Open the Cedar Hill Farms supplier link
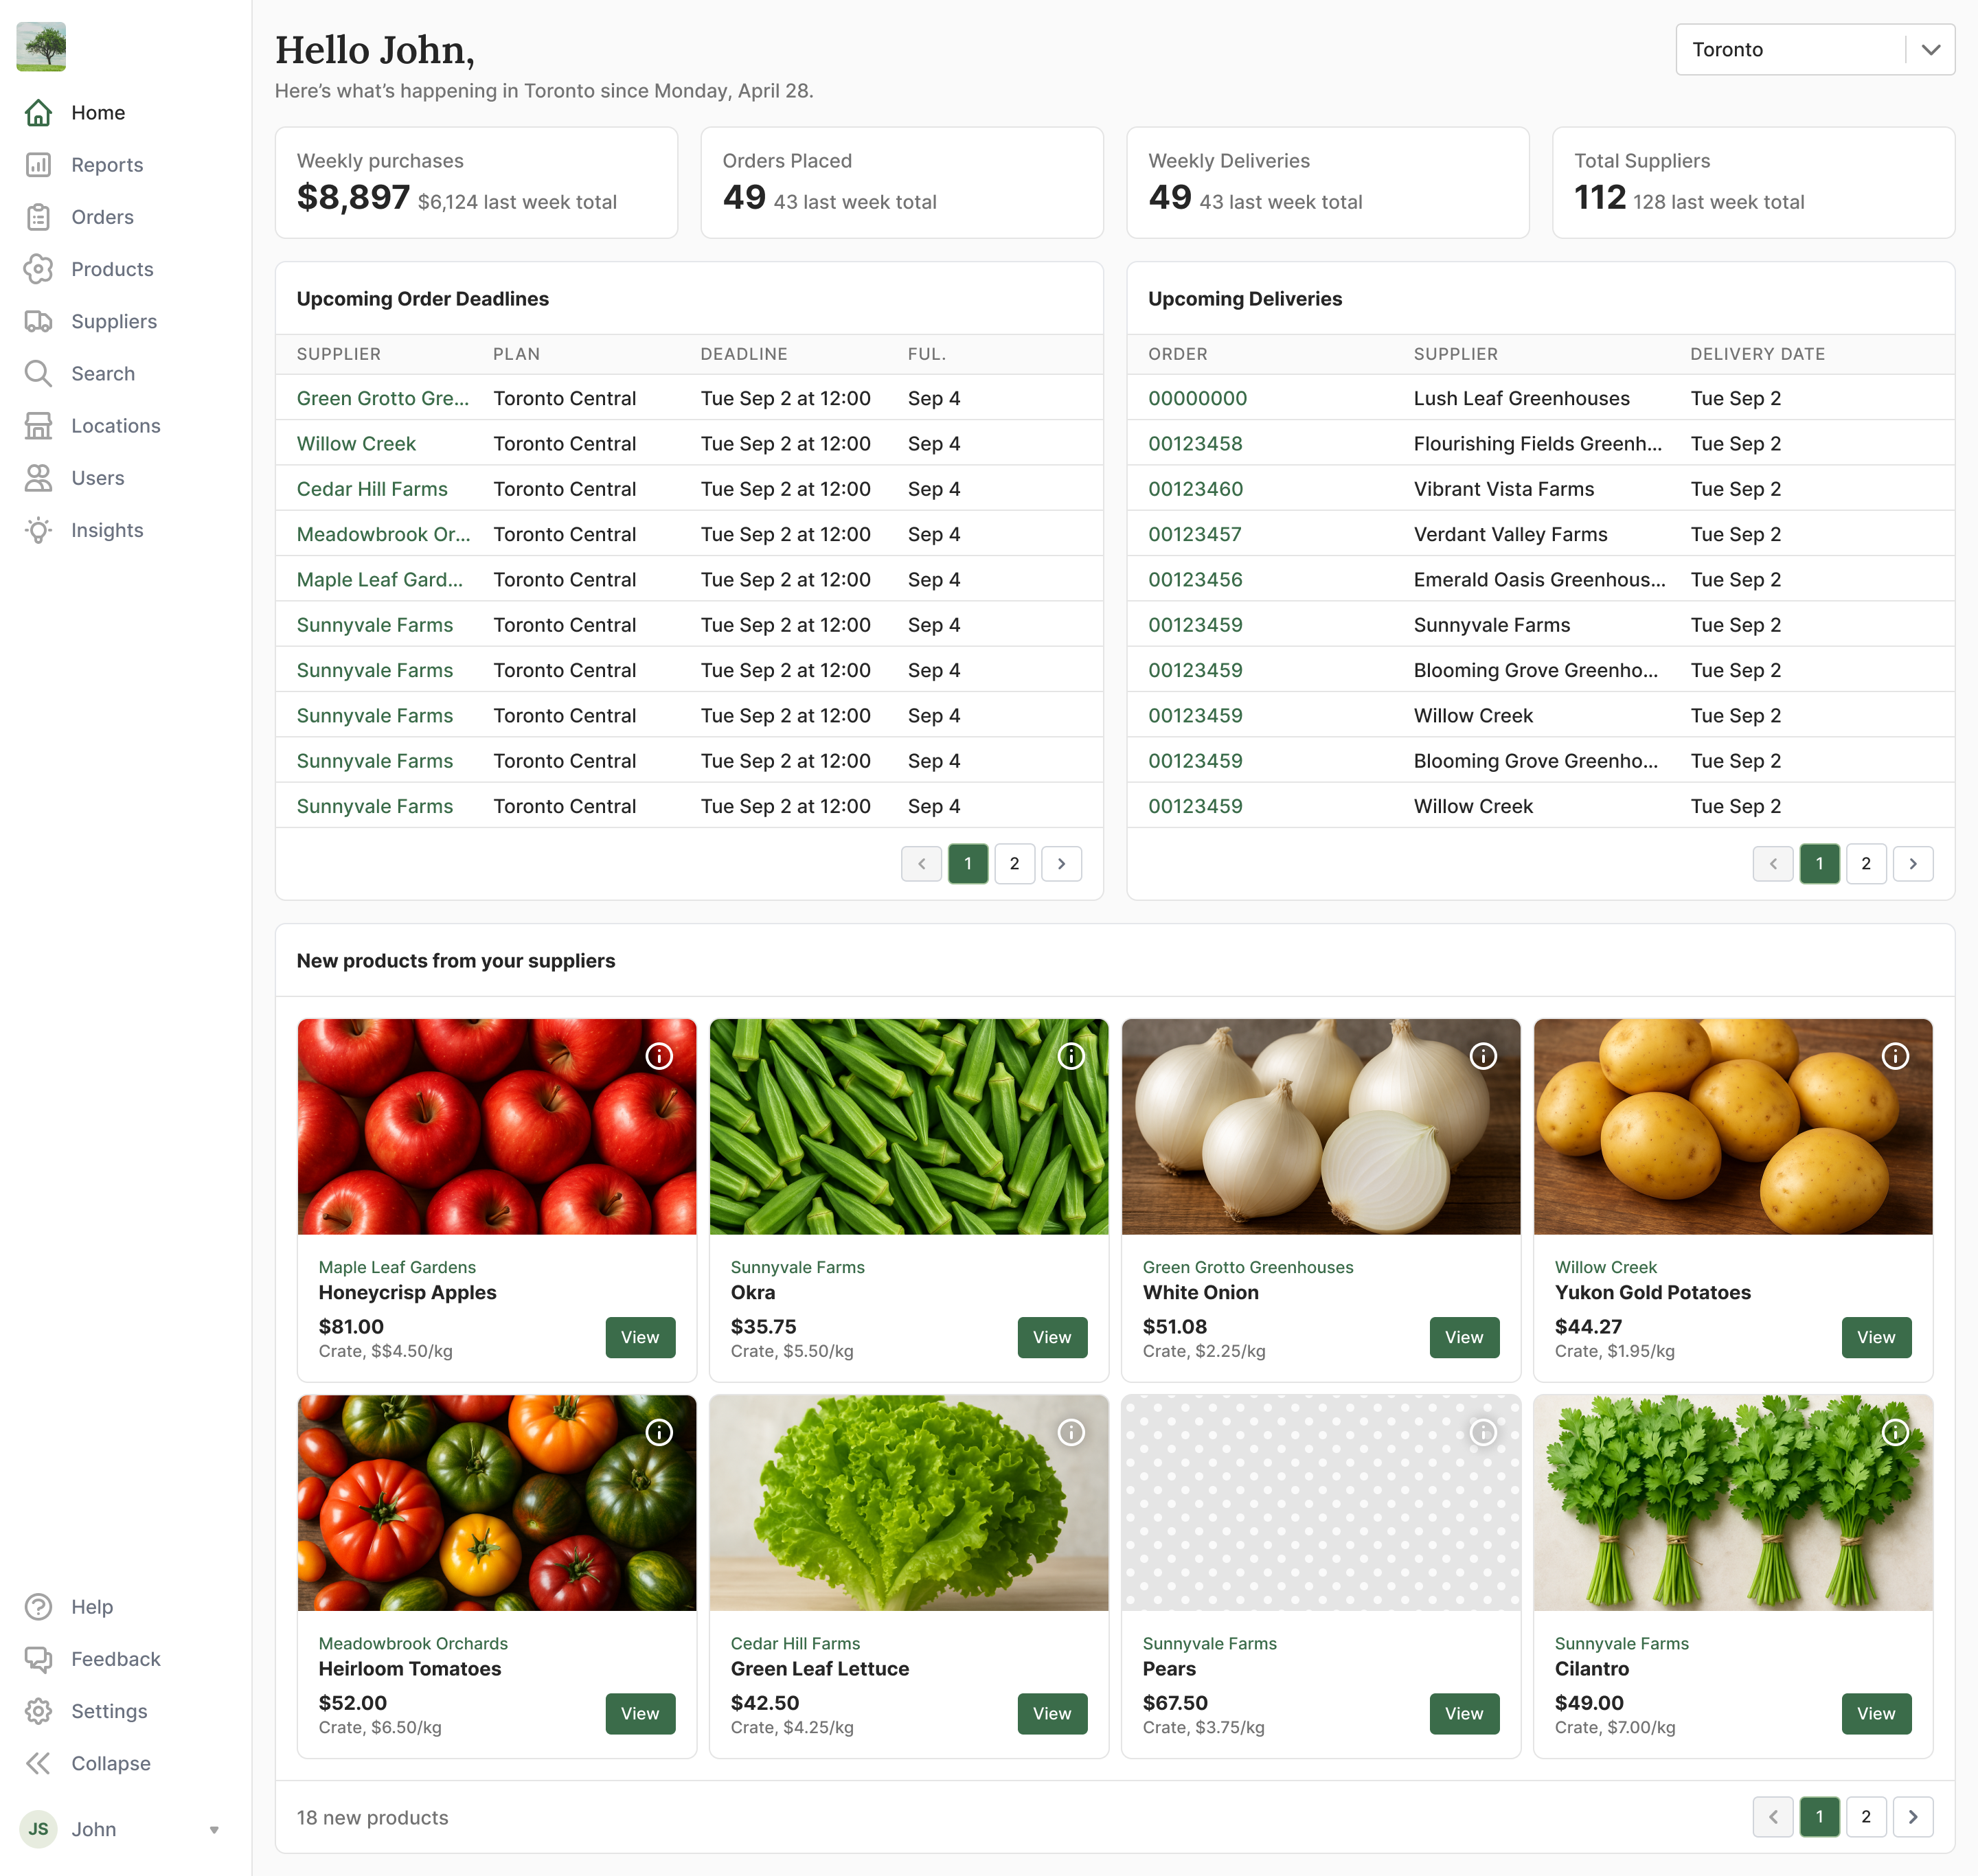 tap(372, 489)
